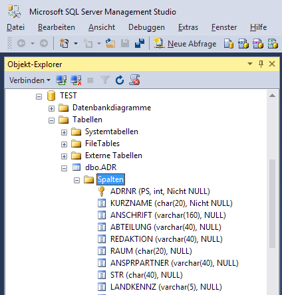This screenshot has height=295, width=282.
Task: Select the ABTEILUNG column
Action: point(166,227)
